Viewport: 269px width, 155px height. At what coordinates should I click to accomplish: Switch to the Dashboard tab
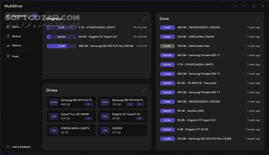coord(18,16)
